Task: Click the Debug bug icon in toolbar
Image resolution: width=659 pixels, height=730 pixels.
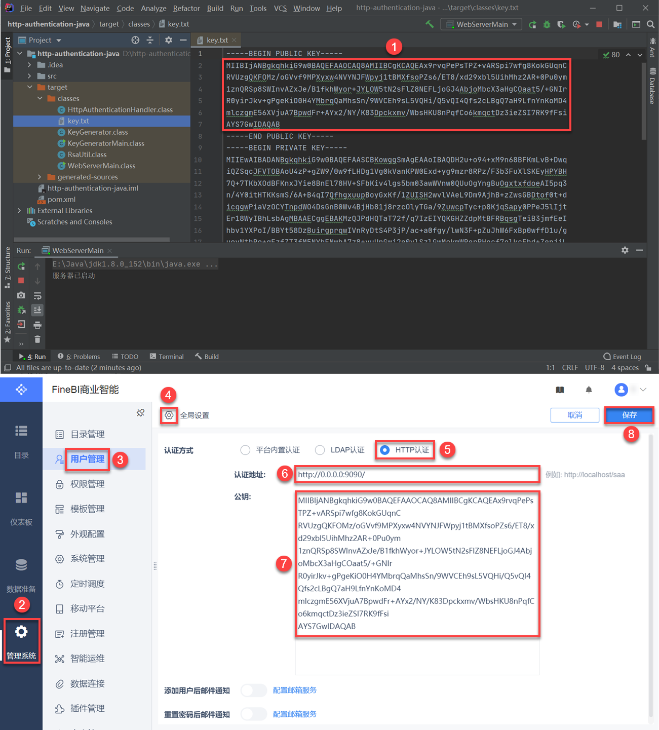Action: click(x=547, y=24)
